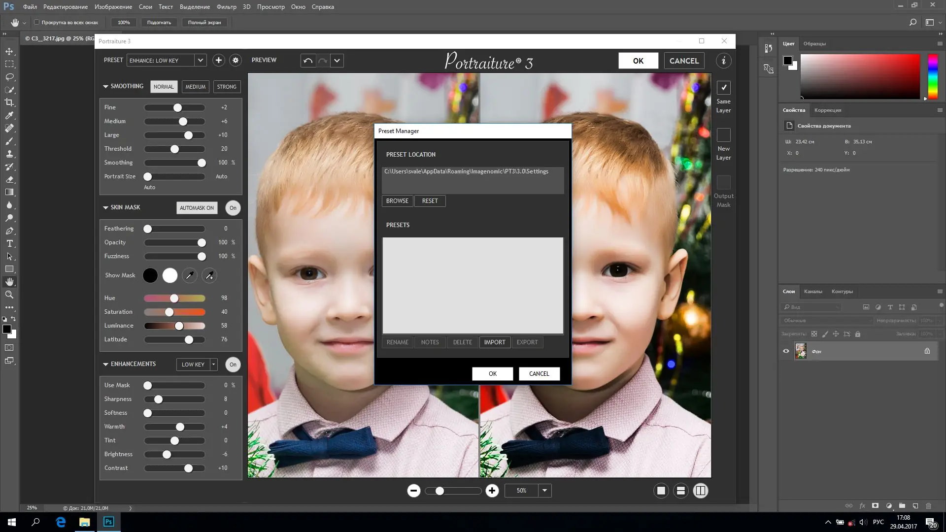Switch to vertical split preview mode
Image resolution: width=946 pixels, height=532 pixels.
coord(700,491)
